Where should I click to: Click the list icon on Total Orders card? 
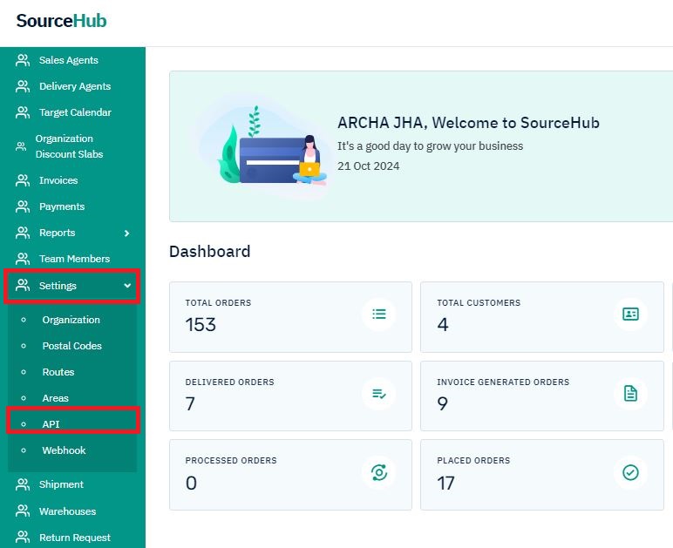coord(378,314)
